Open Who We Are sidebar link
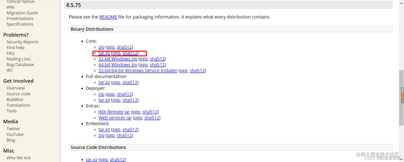Viewport: 404px width, 162px height. click(x=18, y=158)
